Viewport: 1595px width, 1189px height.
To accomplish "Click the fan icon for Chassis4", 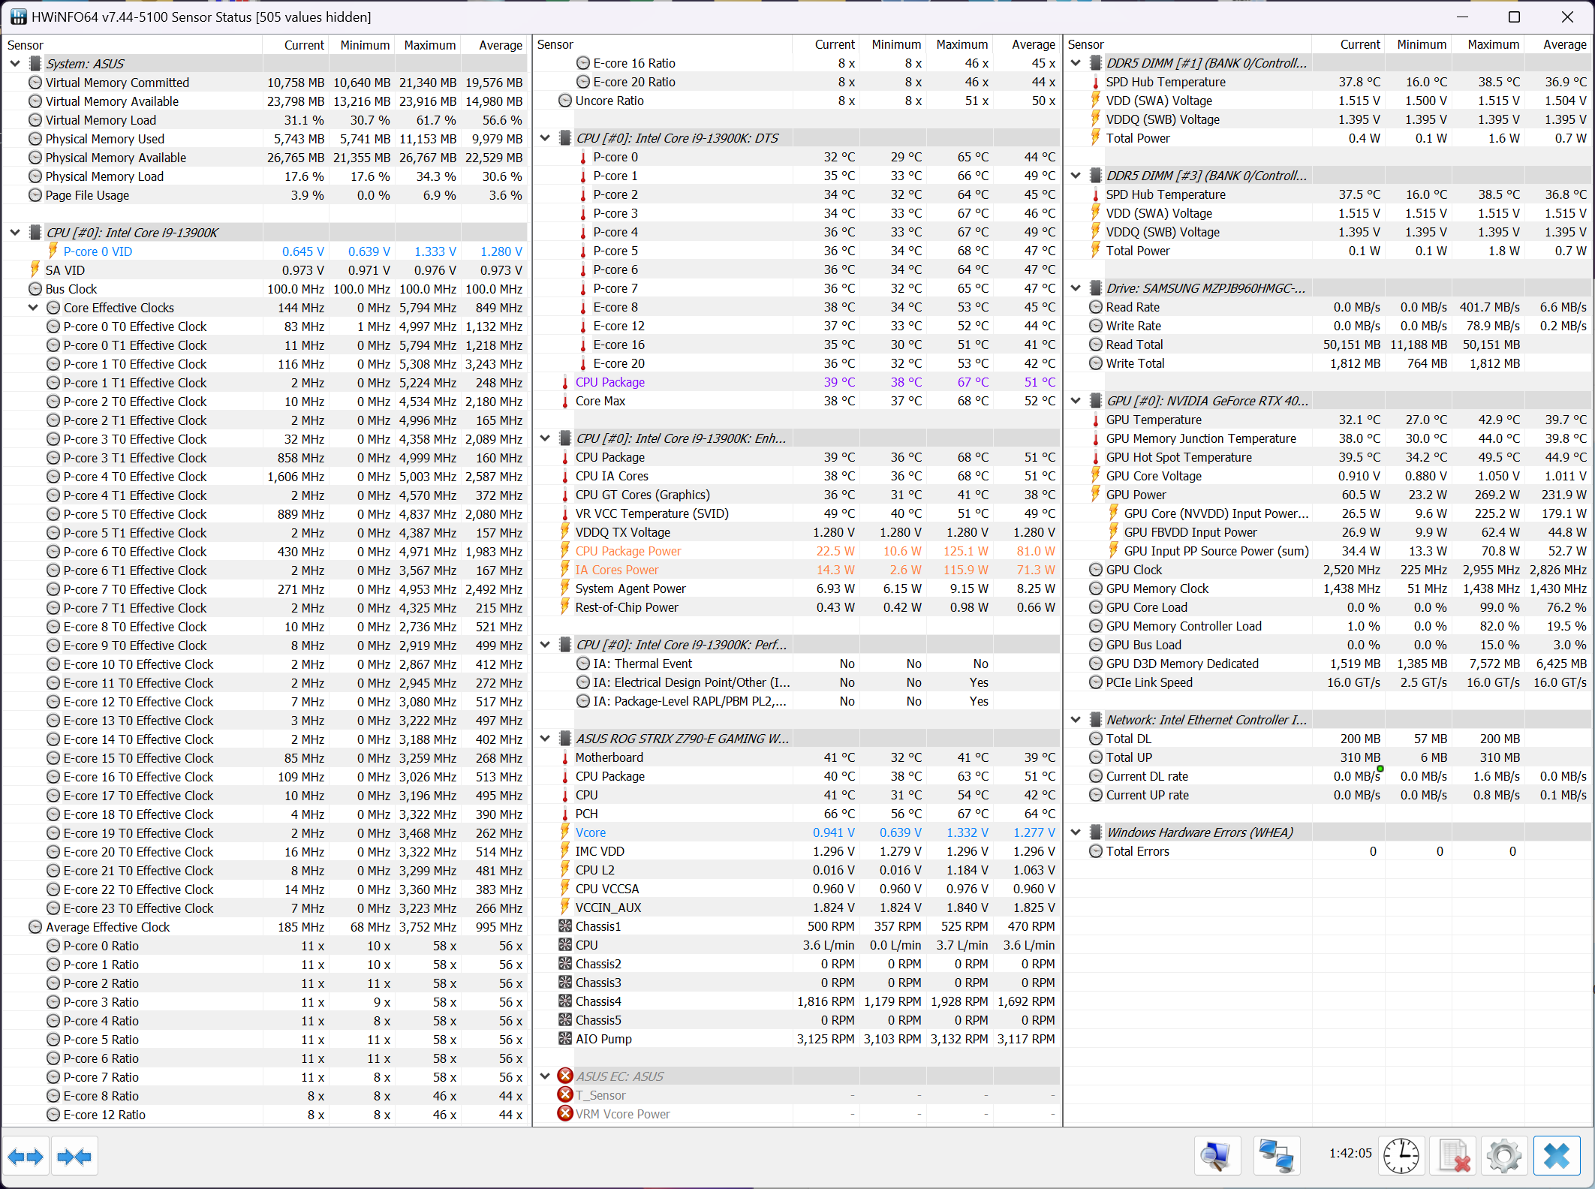I will click(x=565, y=1001).
